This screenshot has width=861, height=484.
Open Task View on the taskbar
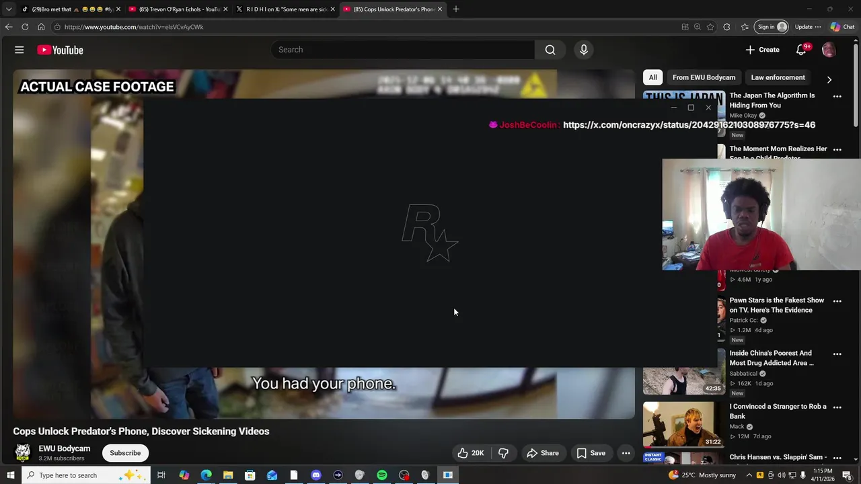coord(161,475)
